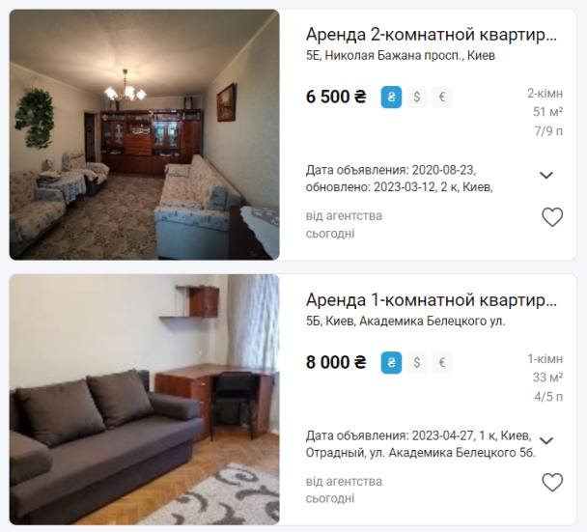Screen dimensions: 587x532
Task: Show 6 500 ₴ listing price in dollars
Action: [417, 98]
